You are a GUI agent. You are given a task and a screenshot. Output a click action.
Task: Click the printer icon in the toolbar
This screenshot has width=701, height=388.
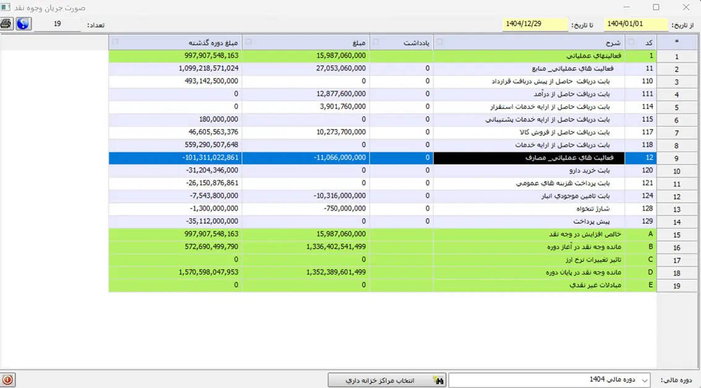coord(6,24)
